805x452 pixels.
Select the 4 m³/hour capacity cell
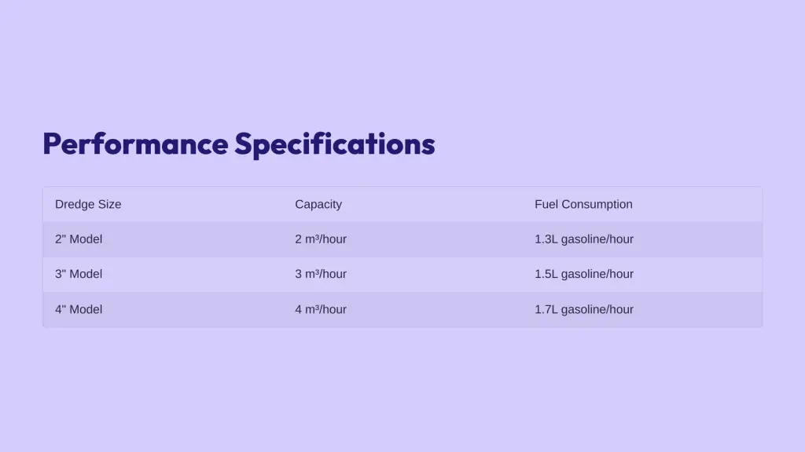point(321,309)
